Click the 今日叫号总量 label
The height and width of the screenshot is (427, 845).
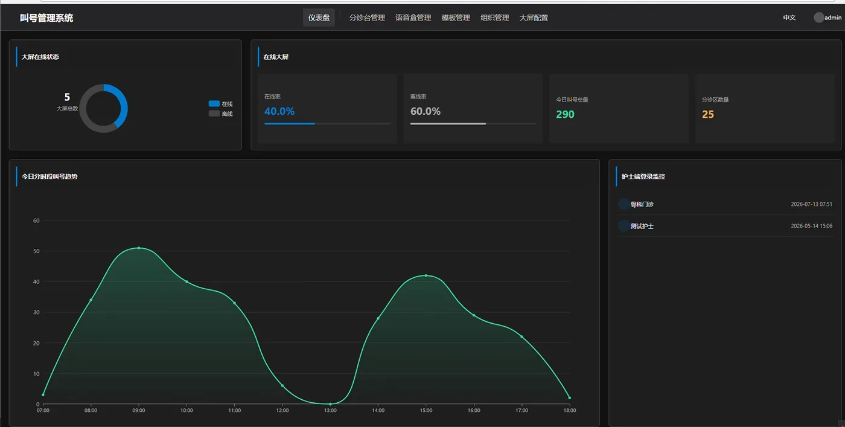(x=572, y=100)
